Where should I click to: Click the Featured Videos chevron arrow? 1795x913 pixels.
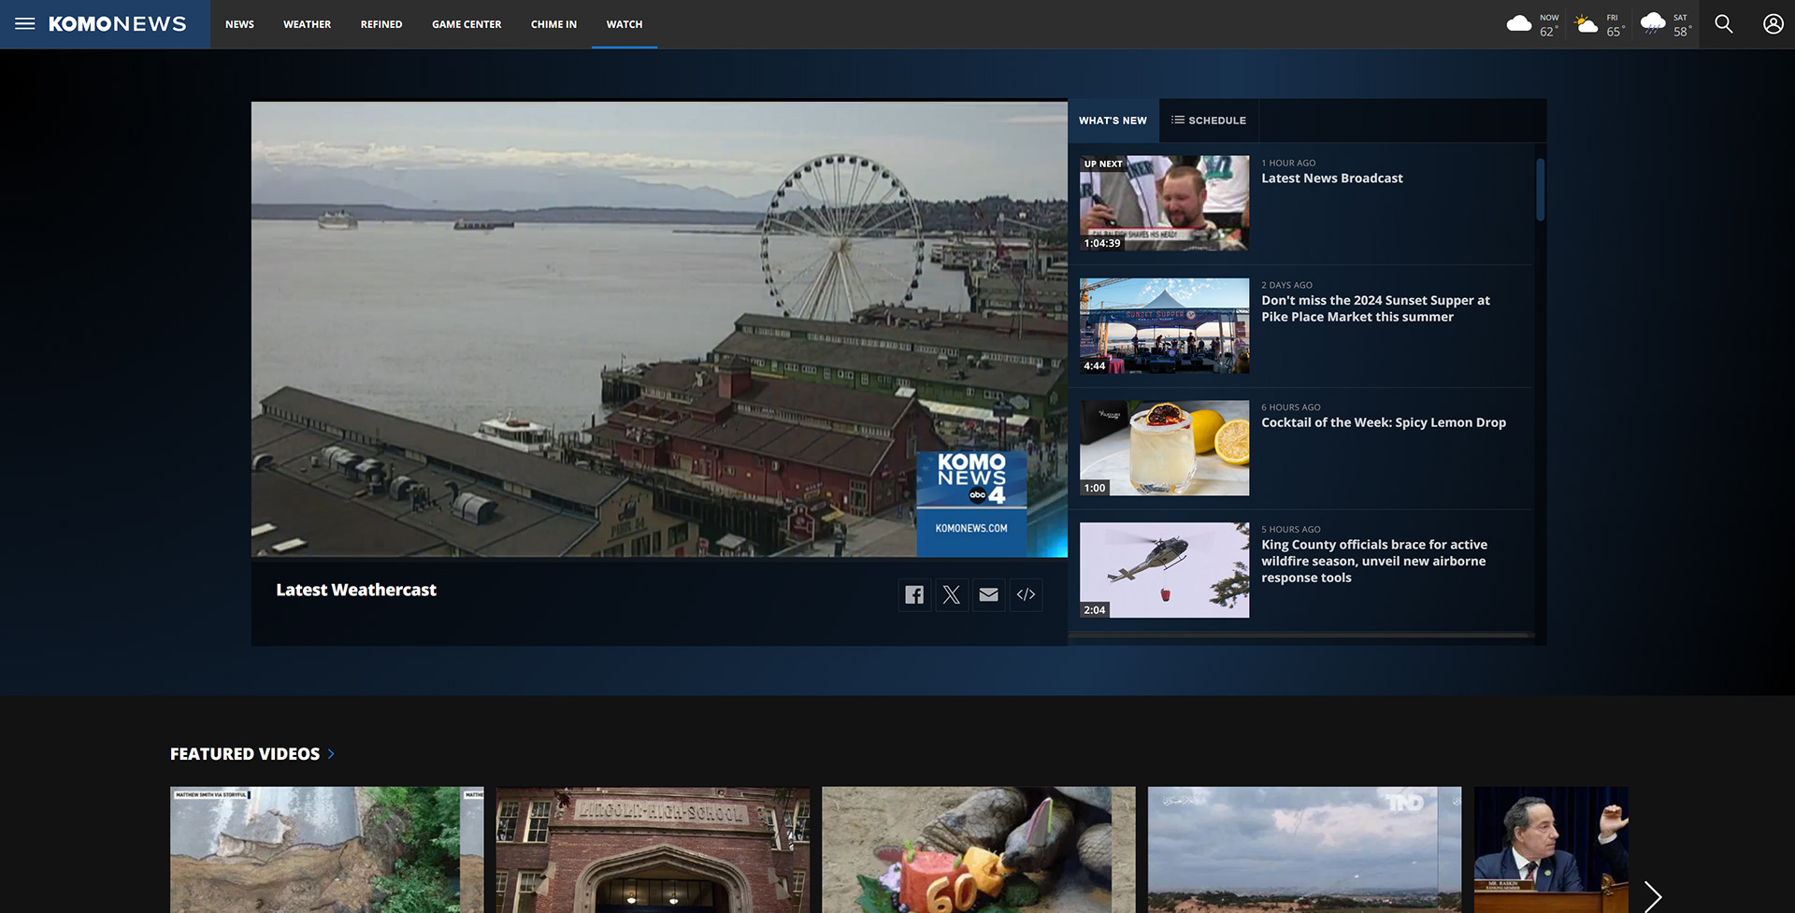tap(331, 754)
